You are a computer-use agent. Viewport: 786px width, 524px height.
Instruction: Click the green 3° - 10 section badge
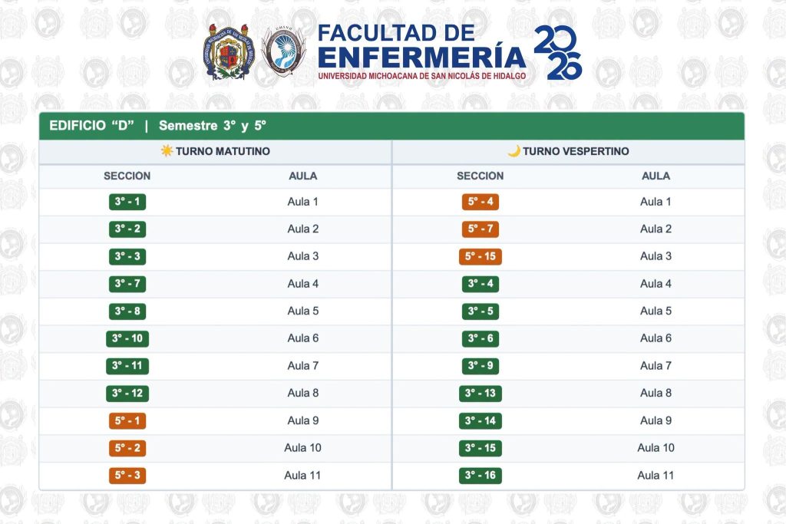pyautogui.click(x=127, y=338)
